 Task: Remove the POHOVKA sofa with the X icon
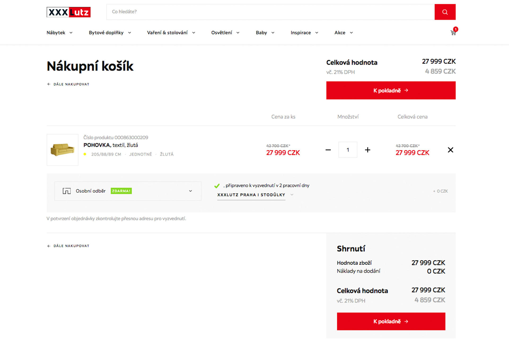pyautogui.click(x=450, y=150)
